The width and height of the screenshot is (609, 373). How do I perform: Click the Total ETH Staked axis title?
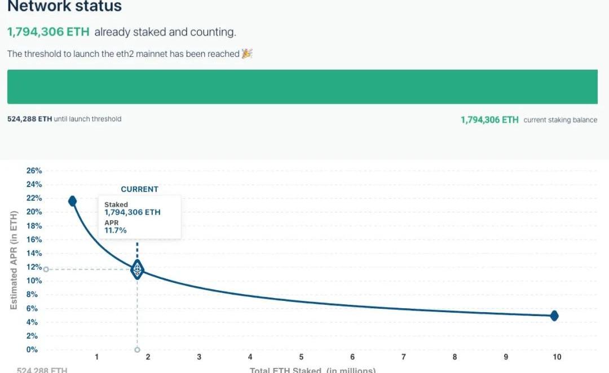312,370
